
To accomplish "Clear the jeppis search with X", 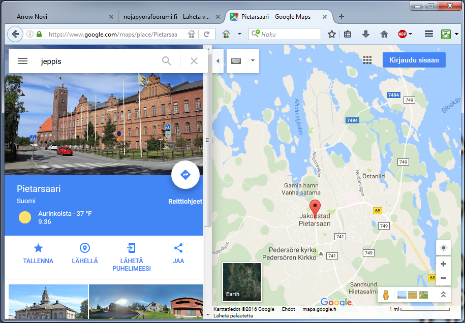I will click(x=194, y=61).
